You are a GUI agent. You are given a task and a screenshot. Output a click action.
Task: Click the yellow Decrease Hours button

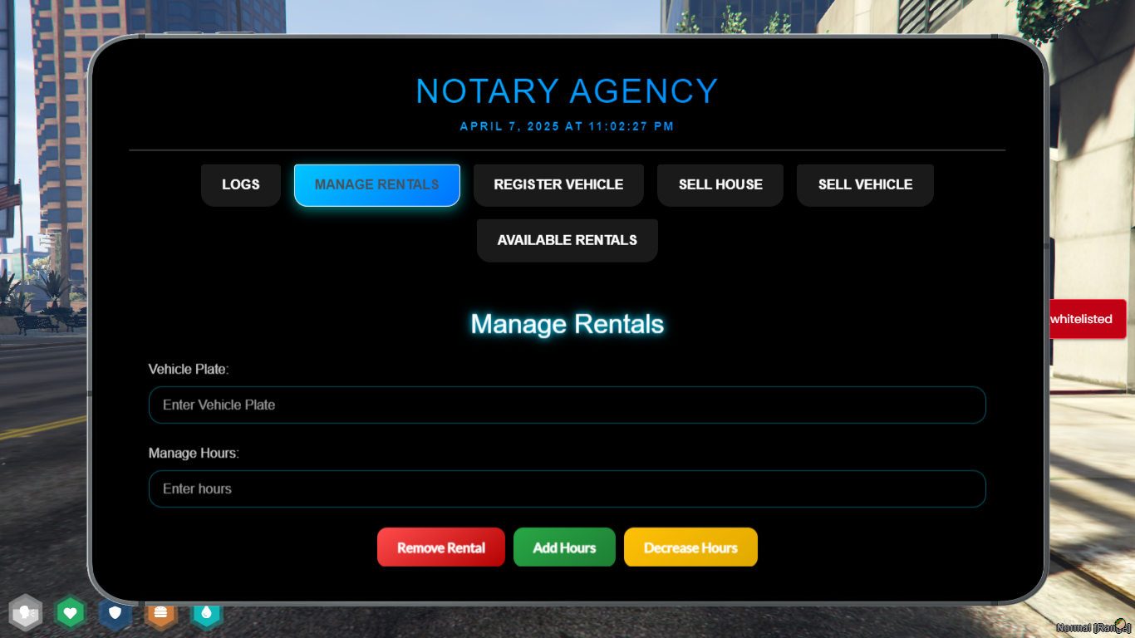pos(690,547)
